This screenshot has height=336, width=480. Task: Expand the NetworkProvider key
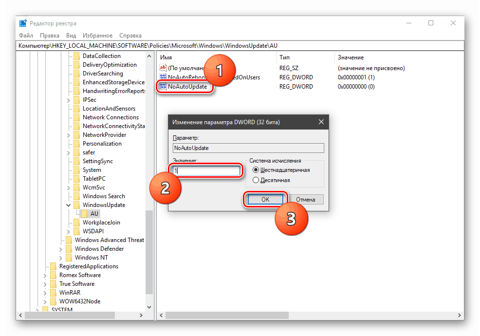[68, 135]
